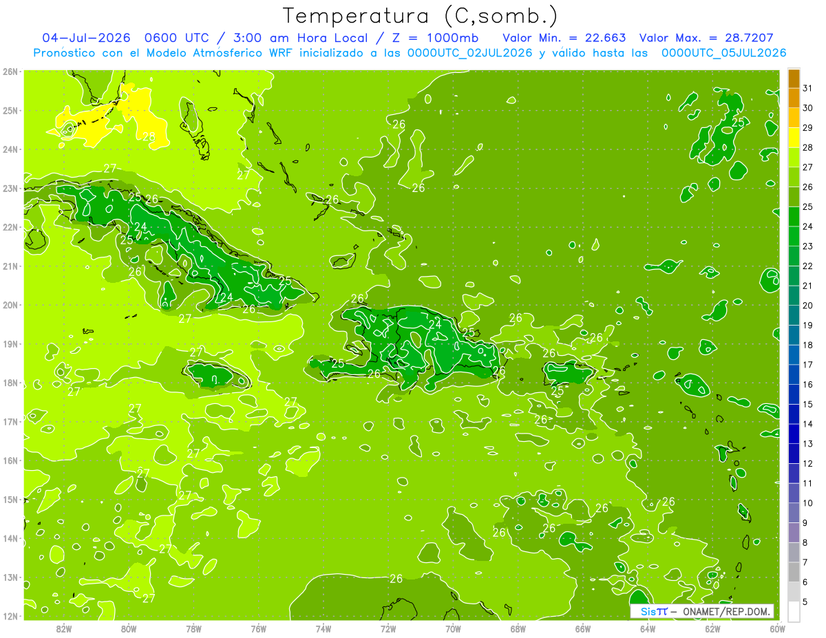
Task: Click the "80W" longitude axis label
Action: tap(129, 629)
